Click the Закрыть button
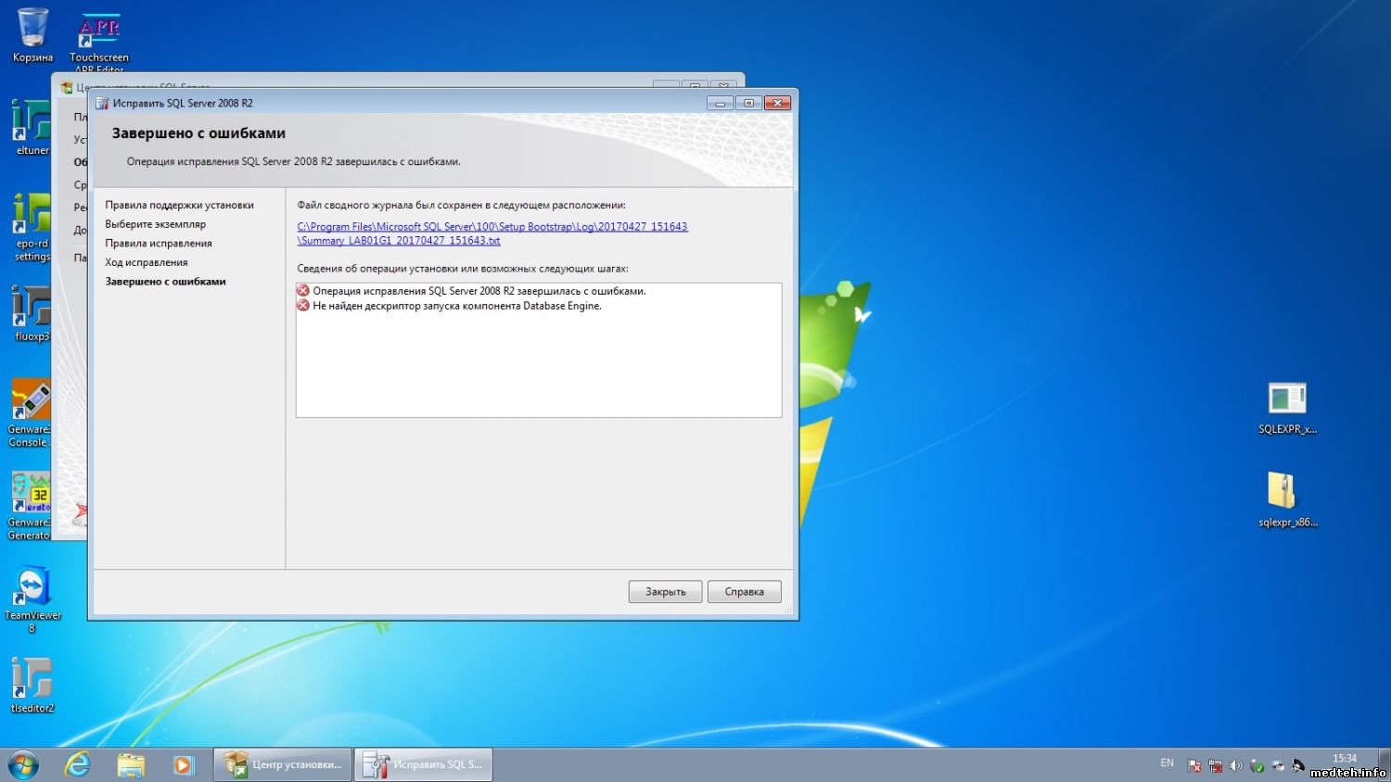Screen dimensions: 1391x782 pos(665,592)
